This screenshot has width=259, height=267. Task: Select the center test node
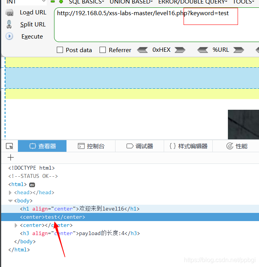(52, 217)
